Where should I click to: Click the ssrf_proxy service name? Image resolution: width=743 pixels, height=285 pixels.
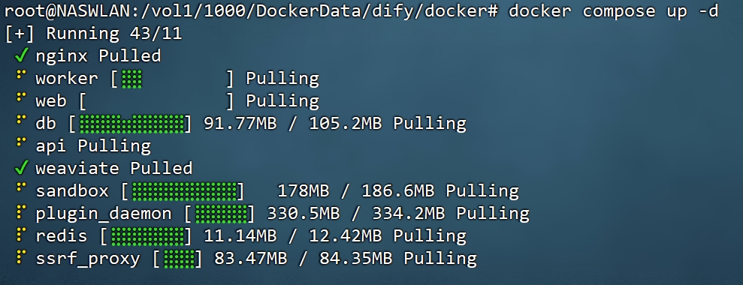click(88, 259)
